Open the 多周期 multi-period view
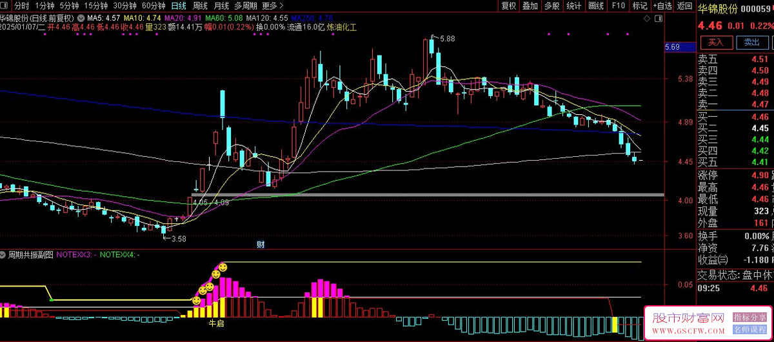774x342 pixels. pos(246,6)
